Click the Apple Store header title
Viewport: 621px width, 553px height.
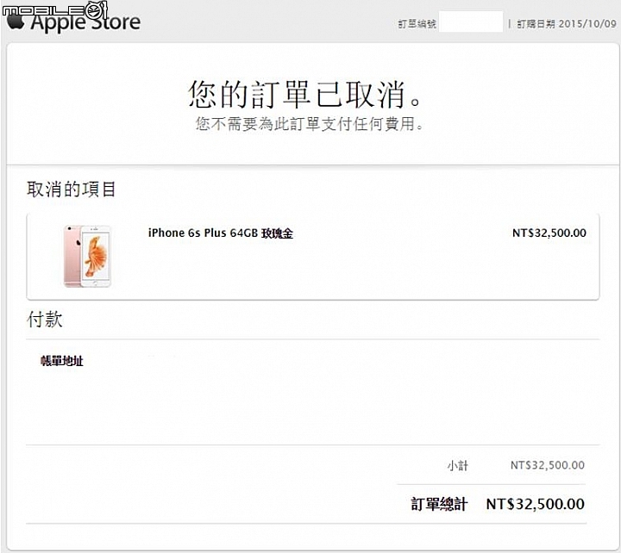(x=85, y=22)
